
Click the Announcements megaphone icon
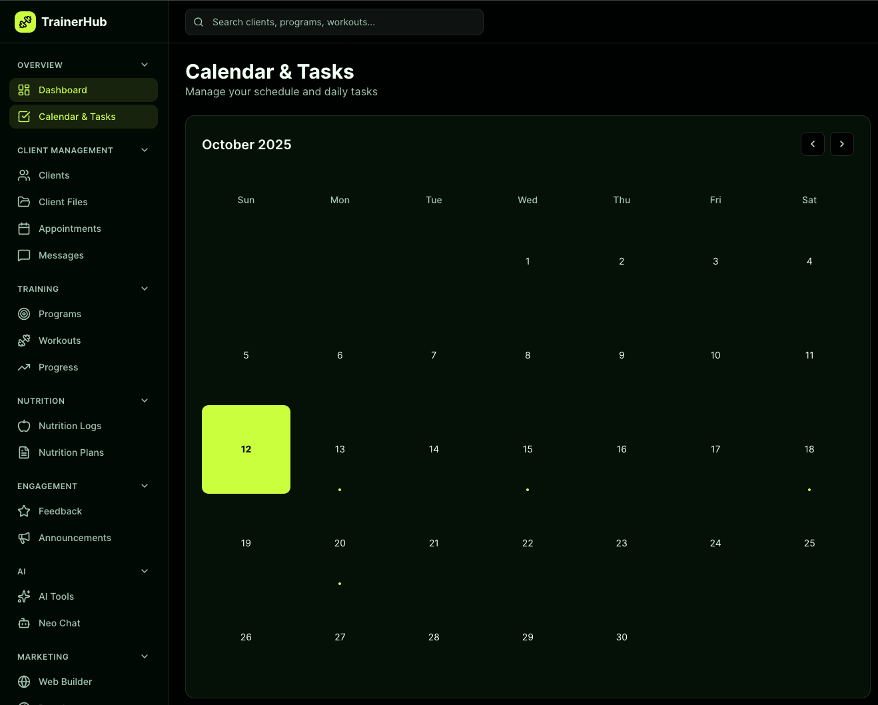tap(24, 537)
